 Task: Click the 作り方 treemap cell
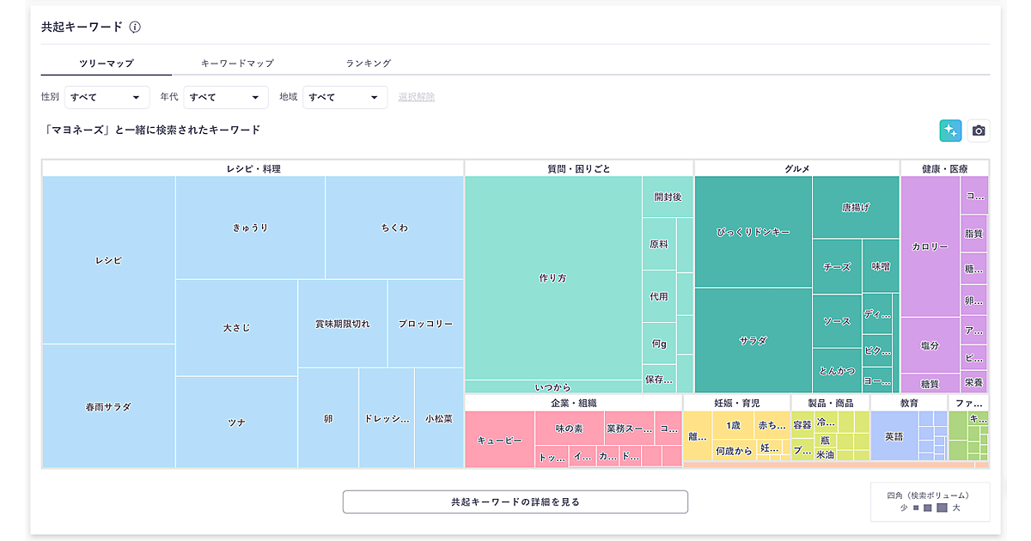pyautogui.click(x=552, y=278)
